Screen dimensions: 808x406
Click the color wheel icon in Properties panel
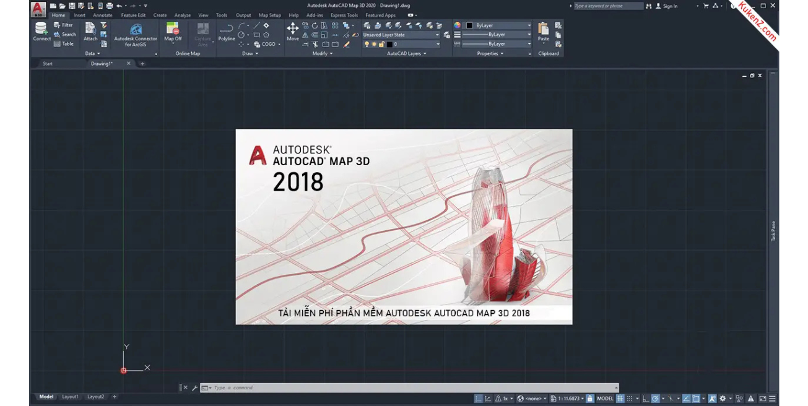[458, 25]
